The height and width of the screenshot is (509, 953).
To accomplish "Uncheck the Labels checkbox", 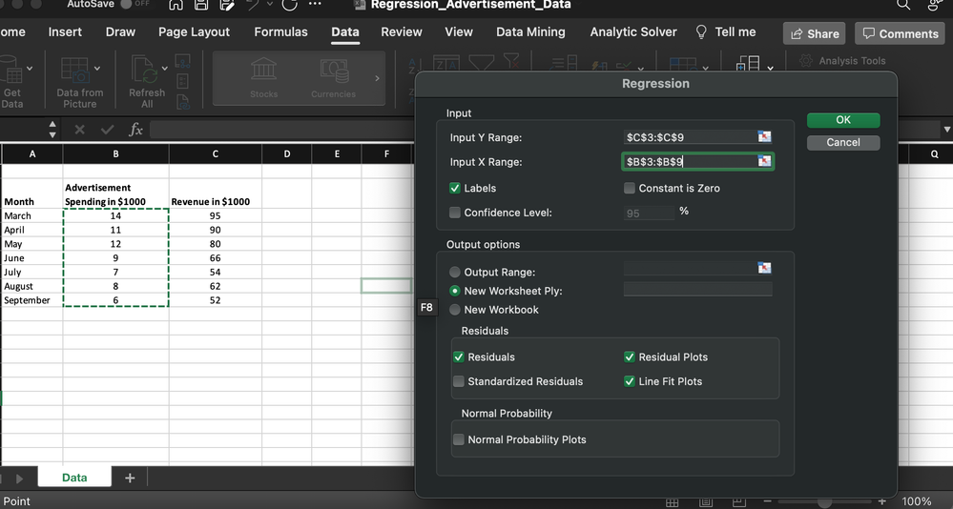I will pyautogui.click(x=455, y=189).
